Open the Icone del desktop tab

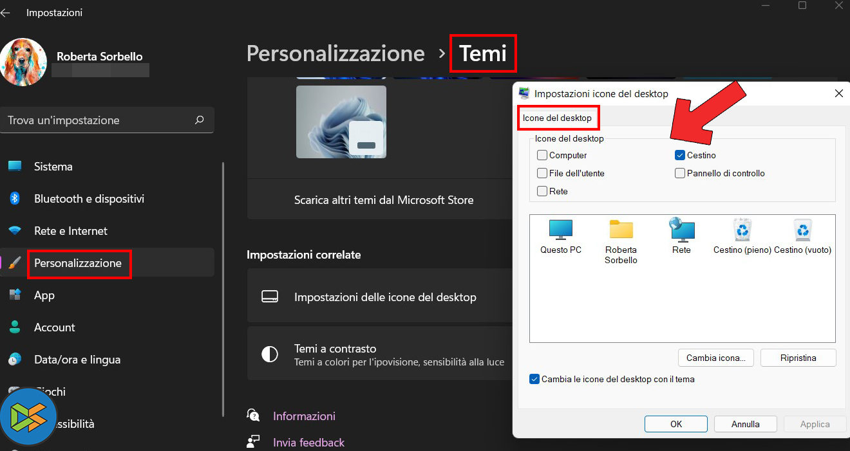pos(557,118)
